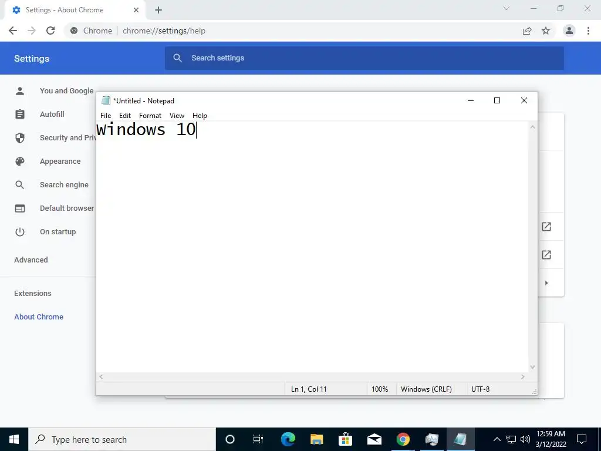Open Extensions from Settings sidebar
The image size is (601, 451).
(x=33, y=294)
